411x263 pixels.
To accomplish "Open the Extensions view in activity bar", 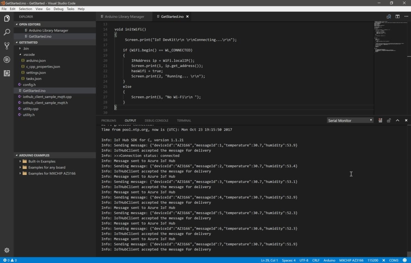I will (7, 73).
